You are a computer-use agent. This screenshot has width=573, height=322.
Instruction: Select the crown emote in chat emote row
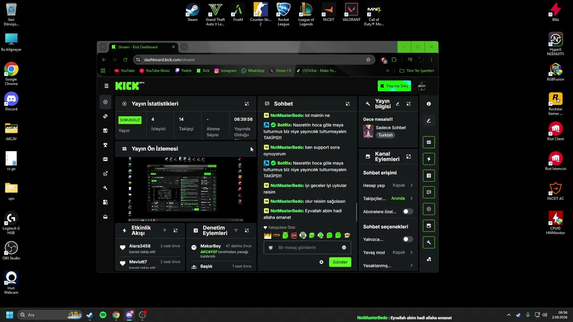click(x=268, y=235)
